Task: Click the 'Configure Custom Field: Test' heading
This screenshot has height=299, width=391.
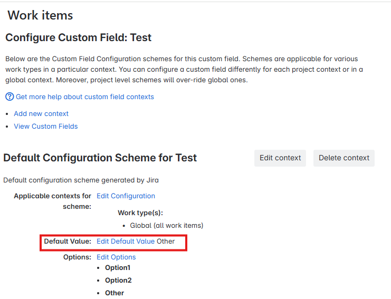Action: [x=78, y=37]
